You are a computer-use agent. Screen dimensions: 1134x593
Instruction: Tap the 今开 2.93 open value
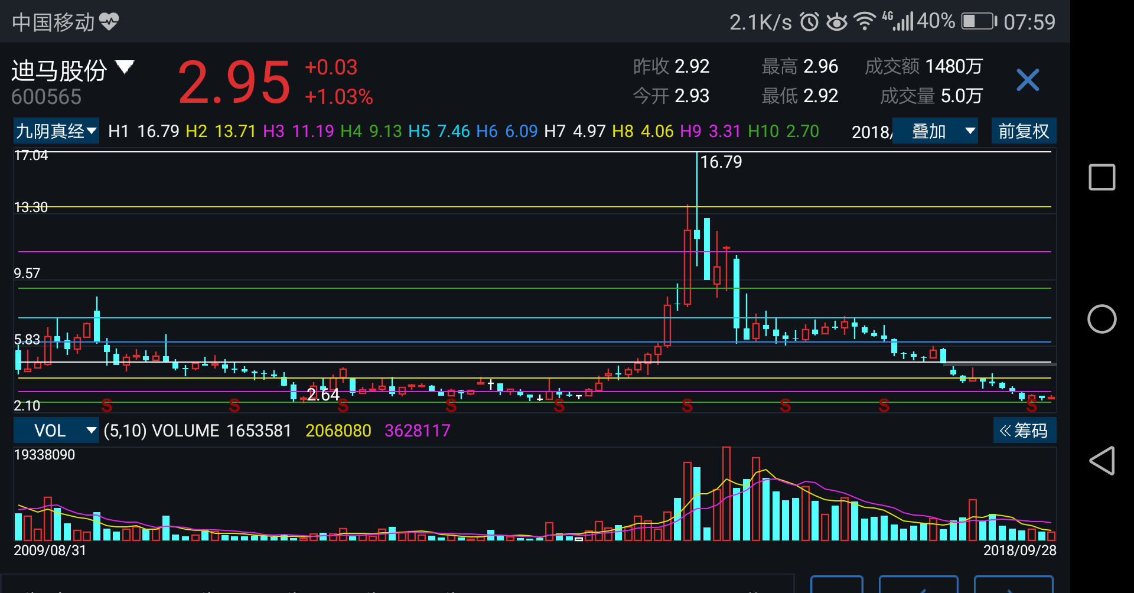pyautogui.click(x=672, y=96)
